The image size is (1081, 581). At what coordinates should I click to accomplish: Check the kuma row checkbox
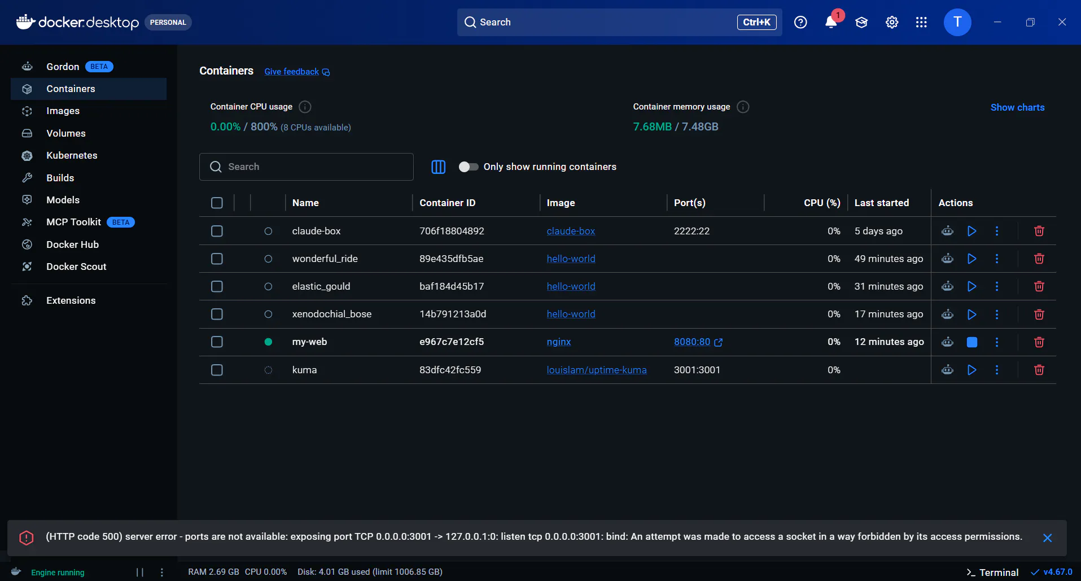217,370
